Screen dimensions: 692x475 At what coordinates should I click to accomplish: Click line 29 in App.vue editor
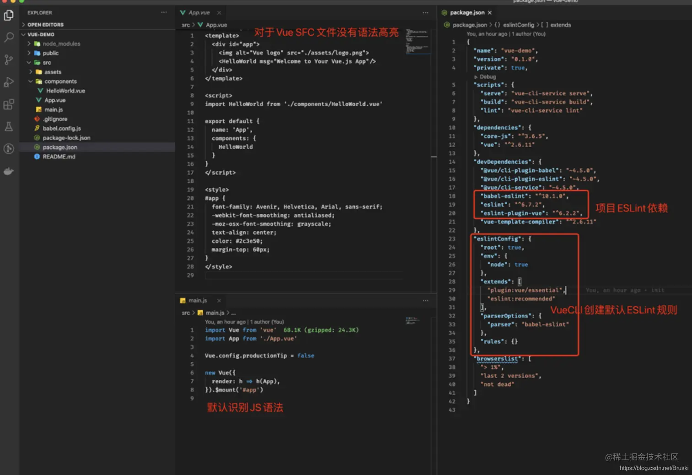coord(304,275)
